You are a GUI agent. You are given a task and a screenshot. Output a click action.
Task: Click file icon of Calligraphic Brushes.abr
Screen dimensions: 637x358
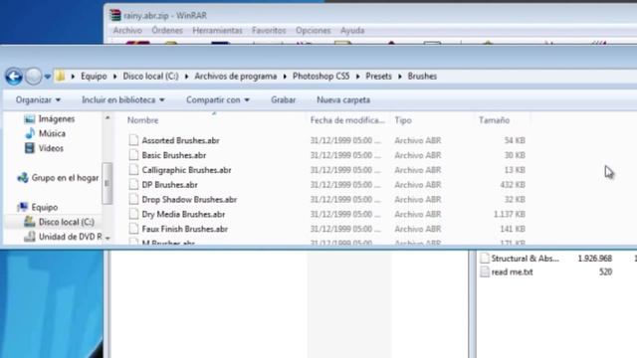133,170
